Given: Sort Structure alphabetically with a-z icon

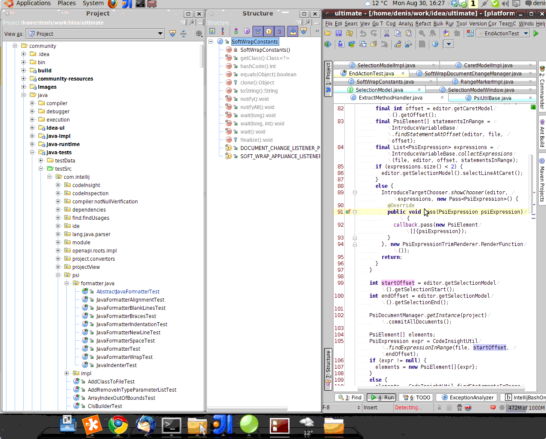Looking at the screenshot, I should pyautogui.click(x=222, y=31).
